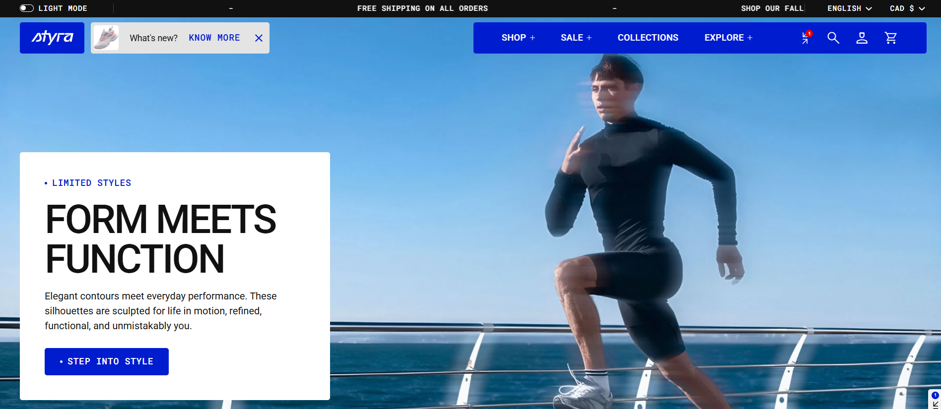Viewport: 941px width, 409px height.
Task: Dismiss the What's new banner
Action: [x=259, y=38]
